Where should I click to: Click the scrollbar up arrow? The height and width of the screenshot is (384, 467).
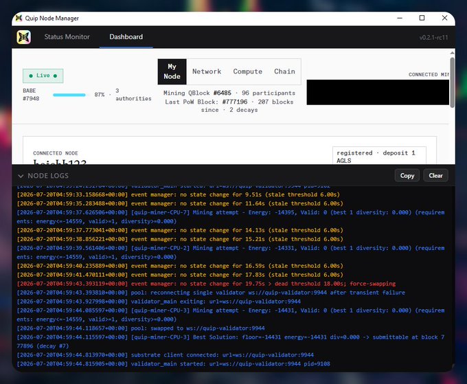[x=452, y=53]
